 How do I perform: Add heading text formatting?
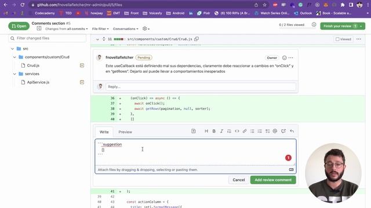(x=206, y=131)
